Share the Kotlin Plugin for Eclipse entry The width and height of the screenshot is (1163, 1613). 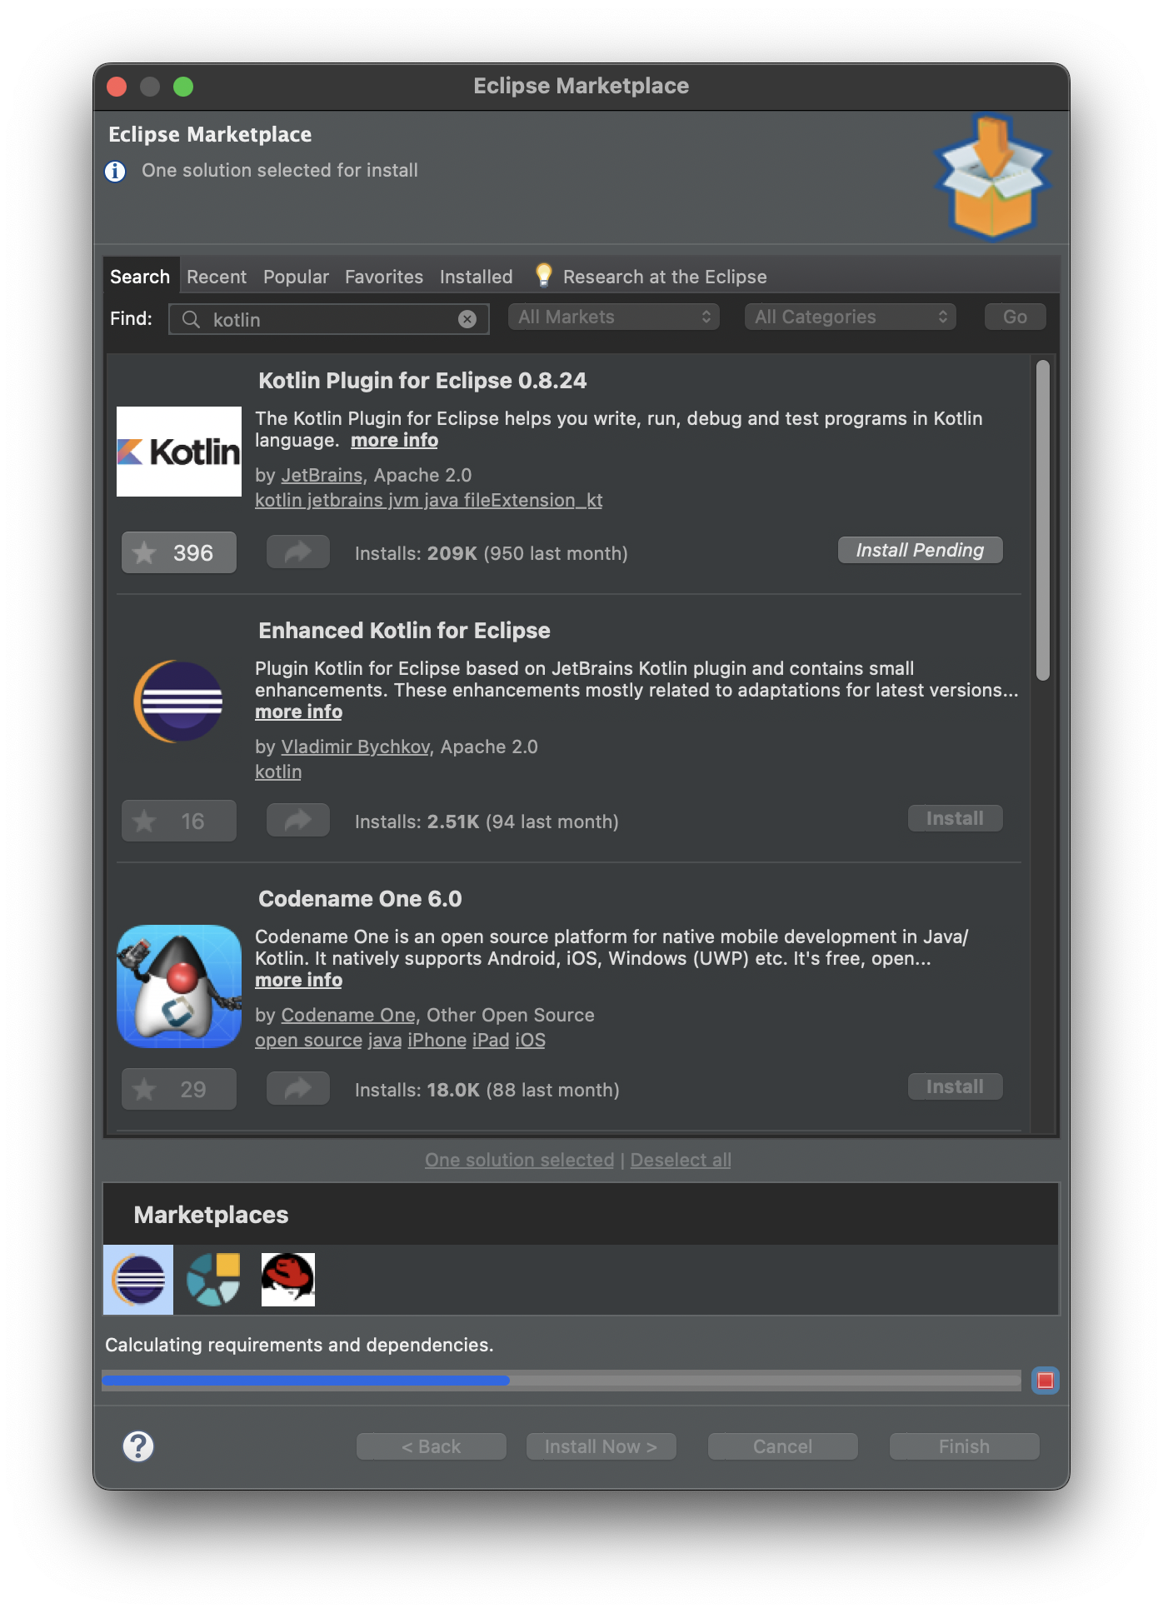(x=298, y=552)
